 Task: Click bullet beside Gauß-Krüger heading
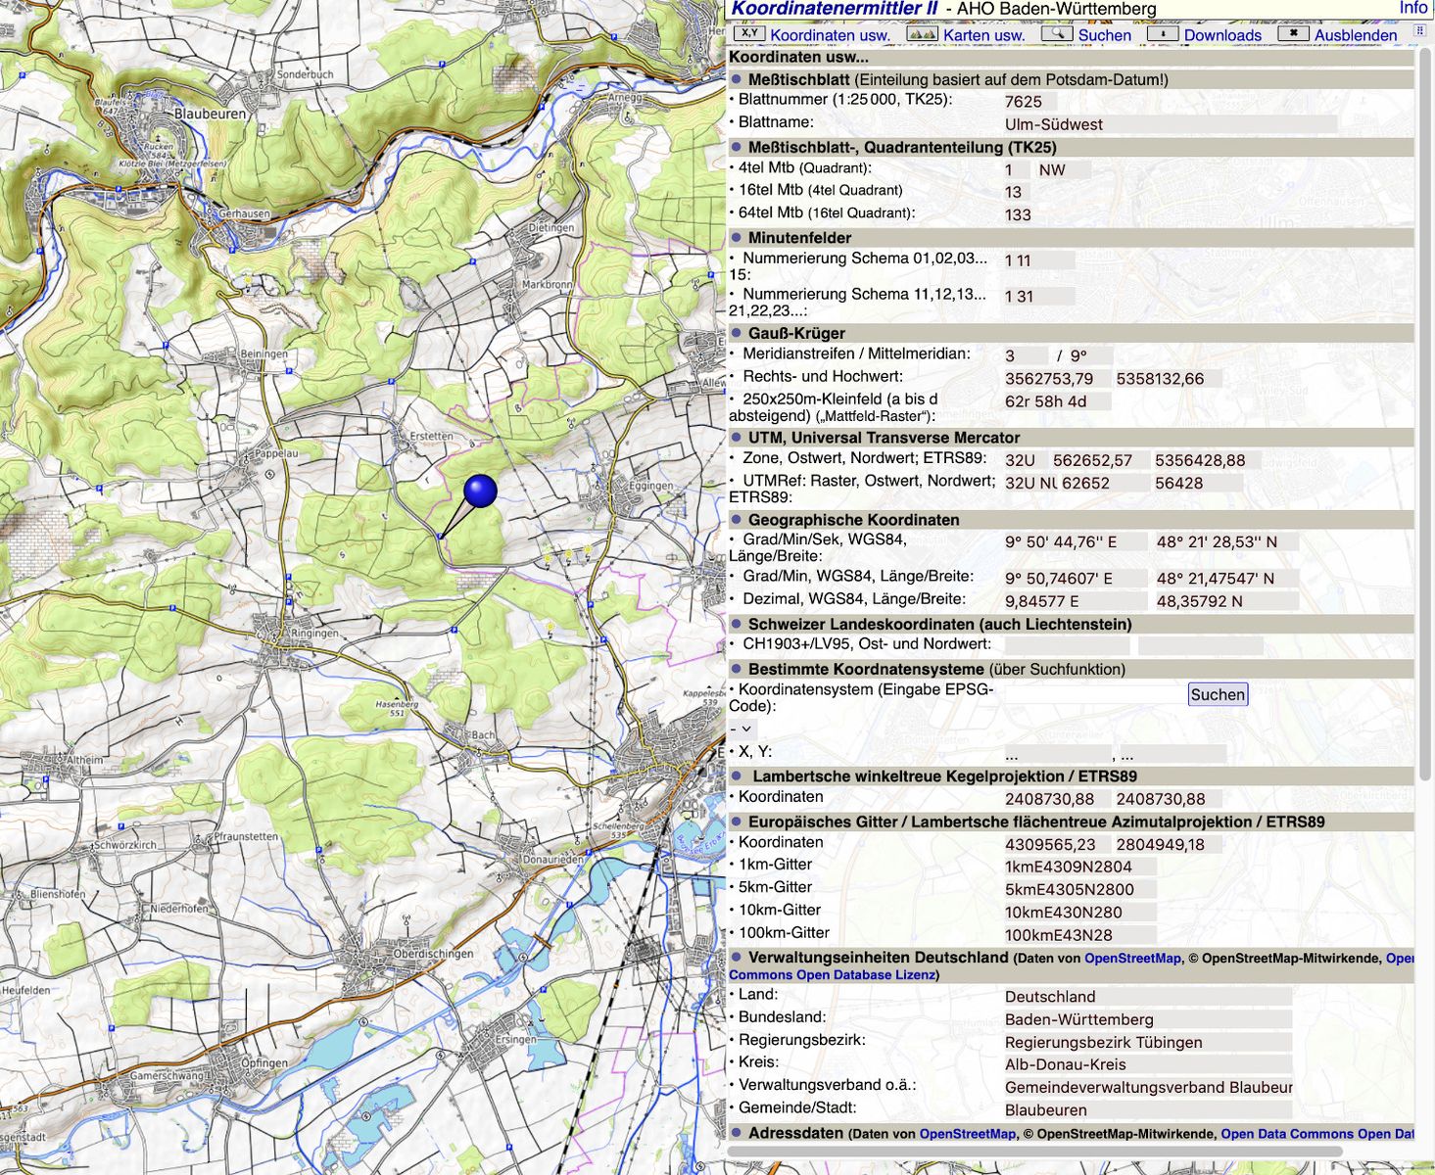[x=737, y=333]
